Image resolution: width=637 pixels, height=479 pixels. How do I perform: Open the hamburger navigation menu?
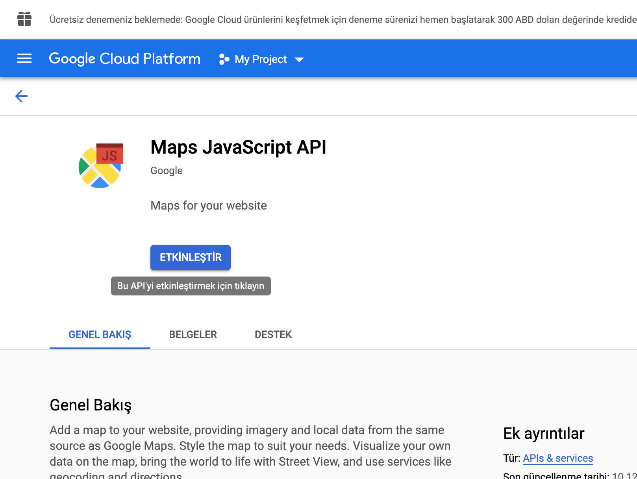coord(24,59)
